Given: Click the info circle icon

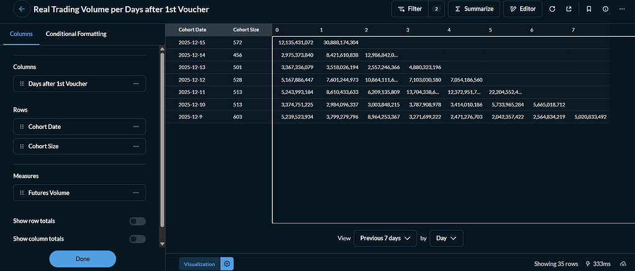Looking at the screenshot, I should pyautogui.click(x=605, y=9).
